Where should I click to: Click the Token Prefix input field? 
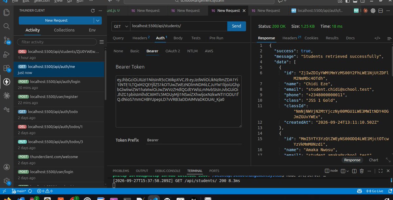point(194,140)
